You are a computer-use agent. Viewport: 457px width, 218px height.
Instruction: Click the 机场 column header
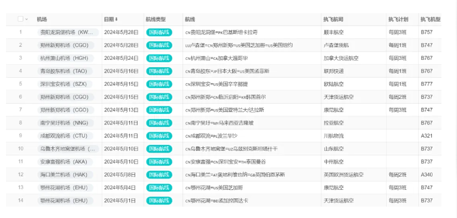coord(42,20)
